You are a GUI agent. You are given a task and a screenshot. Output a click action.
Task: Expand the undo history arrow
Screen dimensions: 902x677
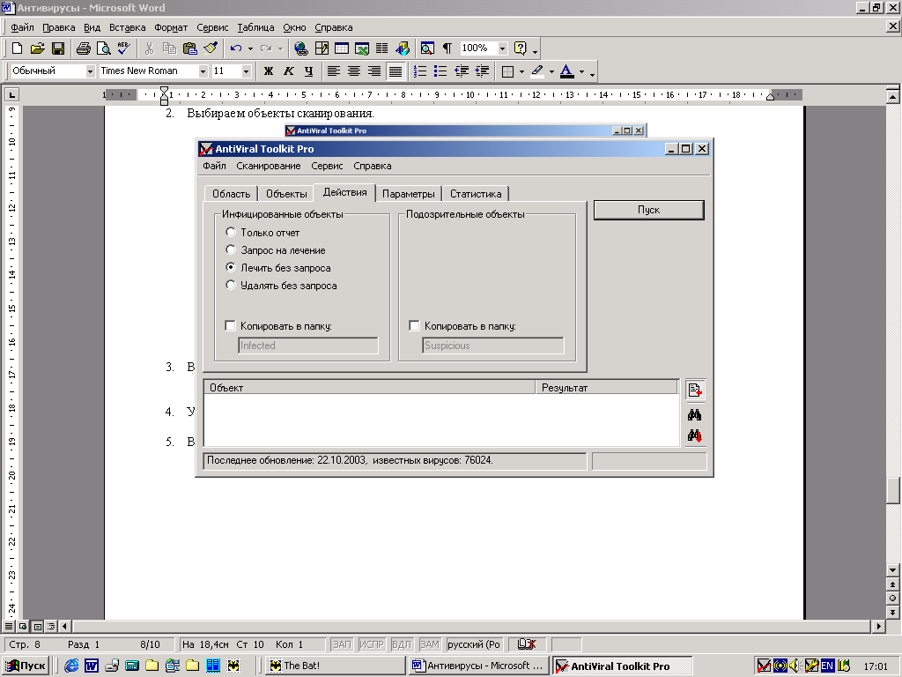pyautogui.click(x=250, y=48)
